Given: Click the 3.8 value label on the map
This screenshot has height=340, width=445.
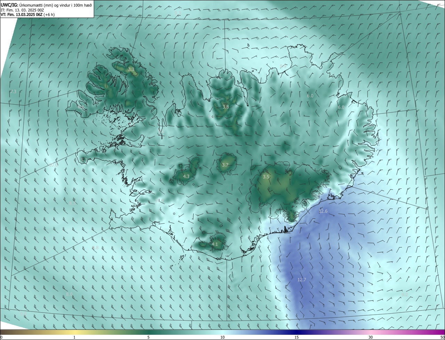Looking at the screenshot, I should pyautogui.click(x=226, y=107).
